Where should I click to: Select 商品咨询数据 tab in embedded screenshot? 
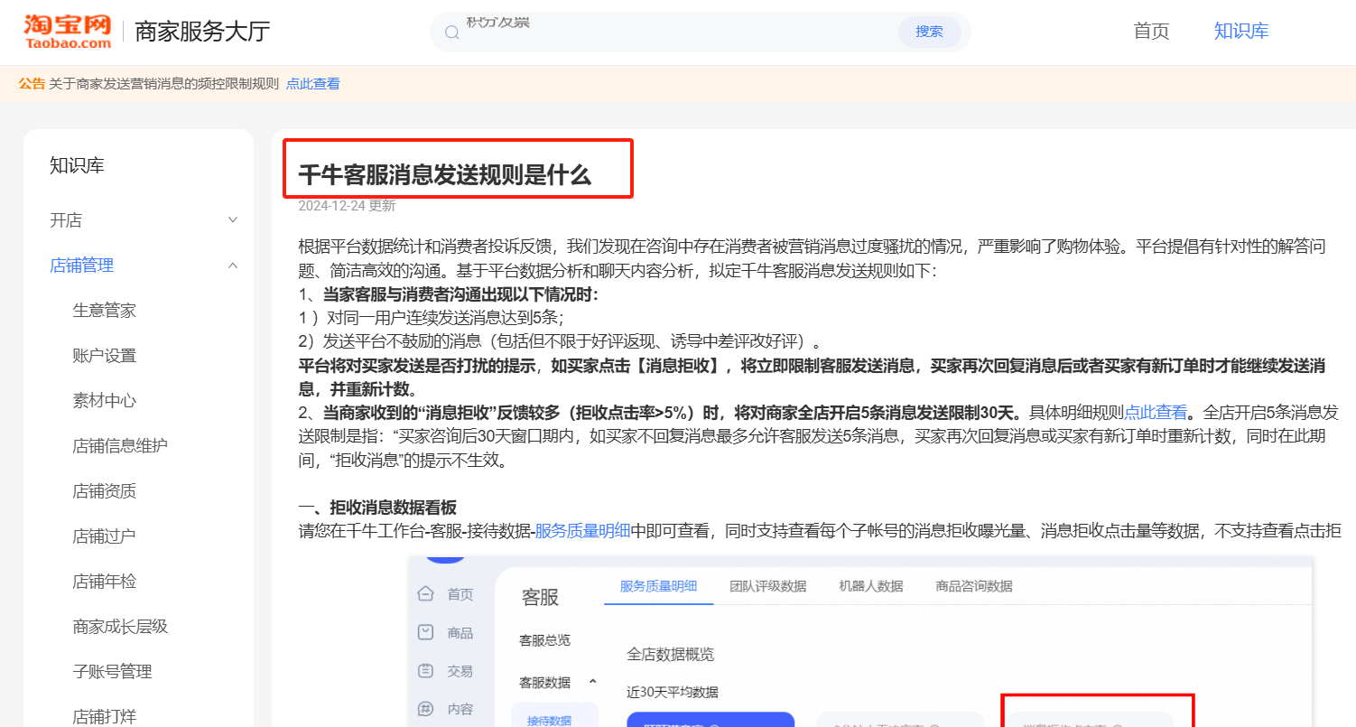(x=974, y=586)
